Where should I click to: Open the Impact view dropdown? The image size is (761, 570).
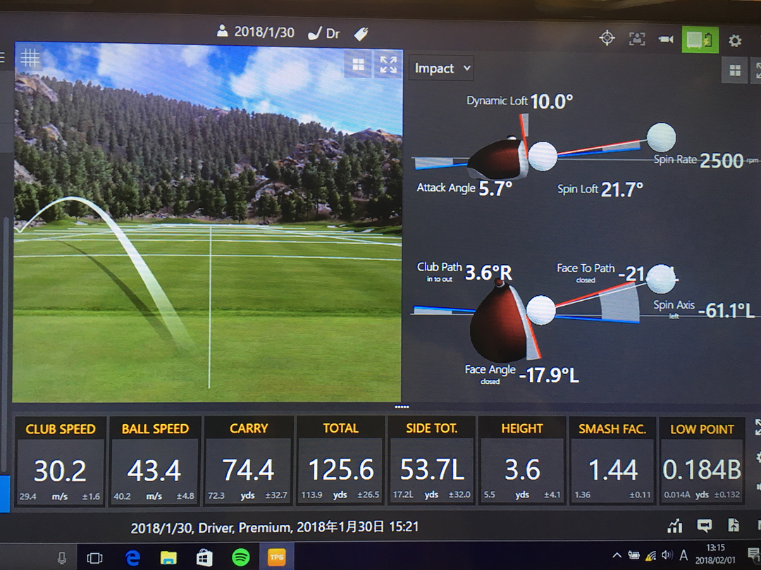click(x=442, y=68)
